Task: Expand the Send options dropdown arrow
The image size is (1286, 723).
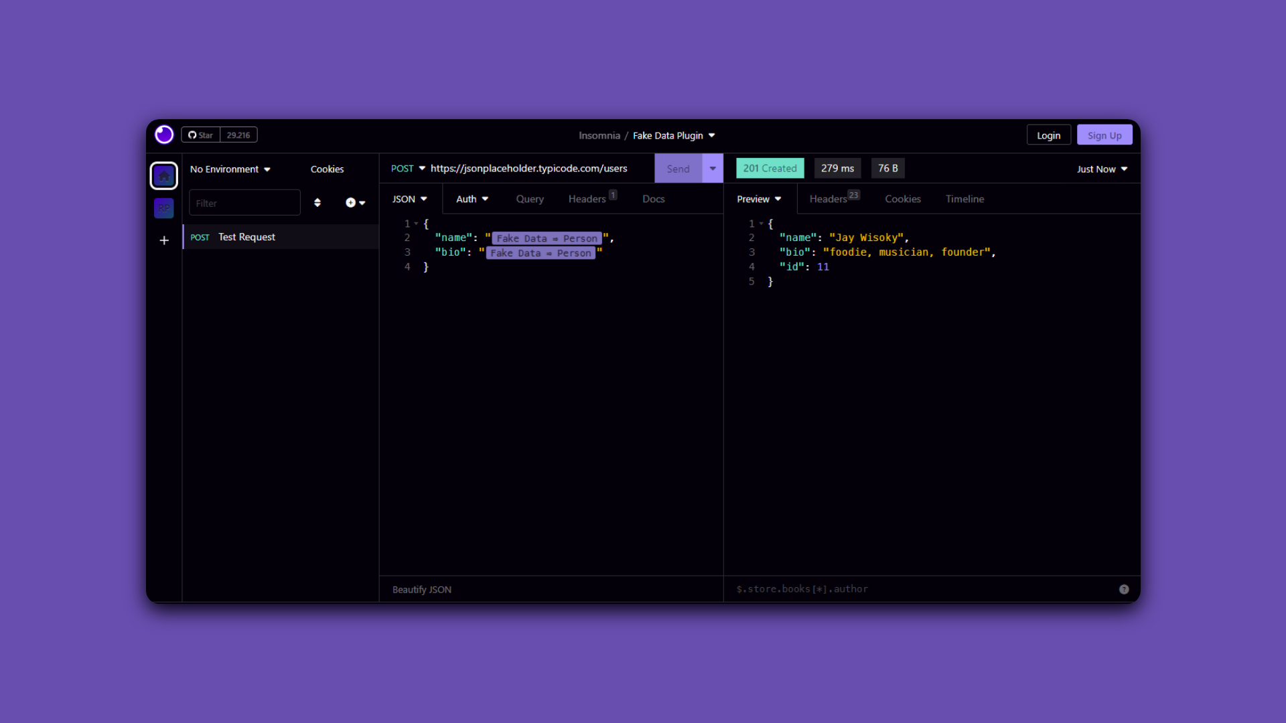Action: click(713, 169)
